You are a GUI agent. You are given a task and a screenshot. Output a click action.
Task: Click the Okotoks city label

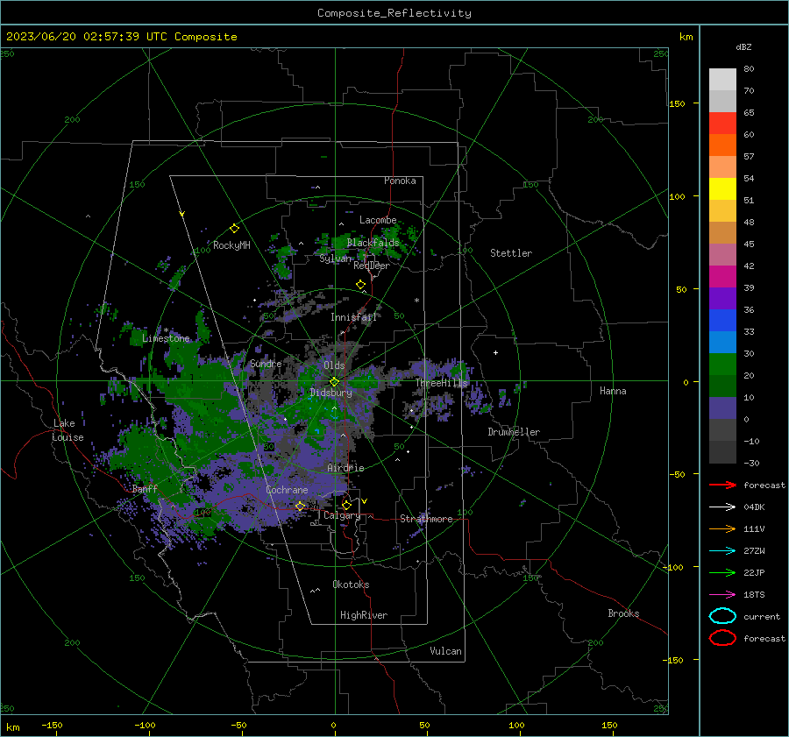point(351,585)
